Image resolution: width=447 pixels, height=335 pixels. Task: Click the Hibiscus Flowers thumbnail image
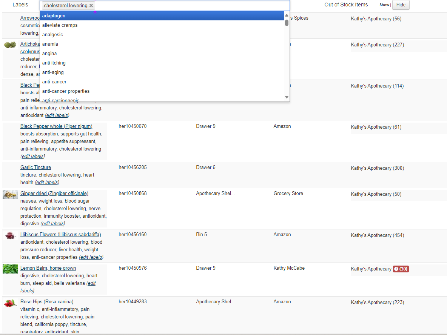point(10,235)
